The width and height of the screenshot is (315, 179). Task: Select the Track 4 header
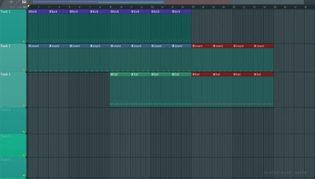pyautogui.click(x=13, y=121)
